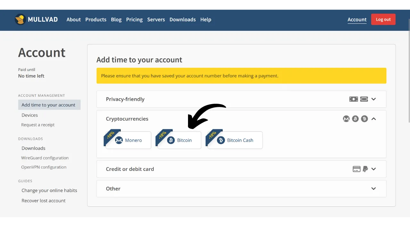Expand the Credit or debit card chevron

click(x=373, y=169)
